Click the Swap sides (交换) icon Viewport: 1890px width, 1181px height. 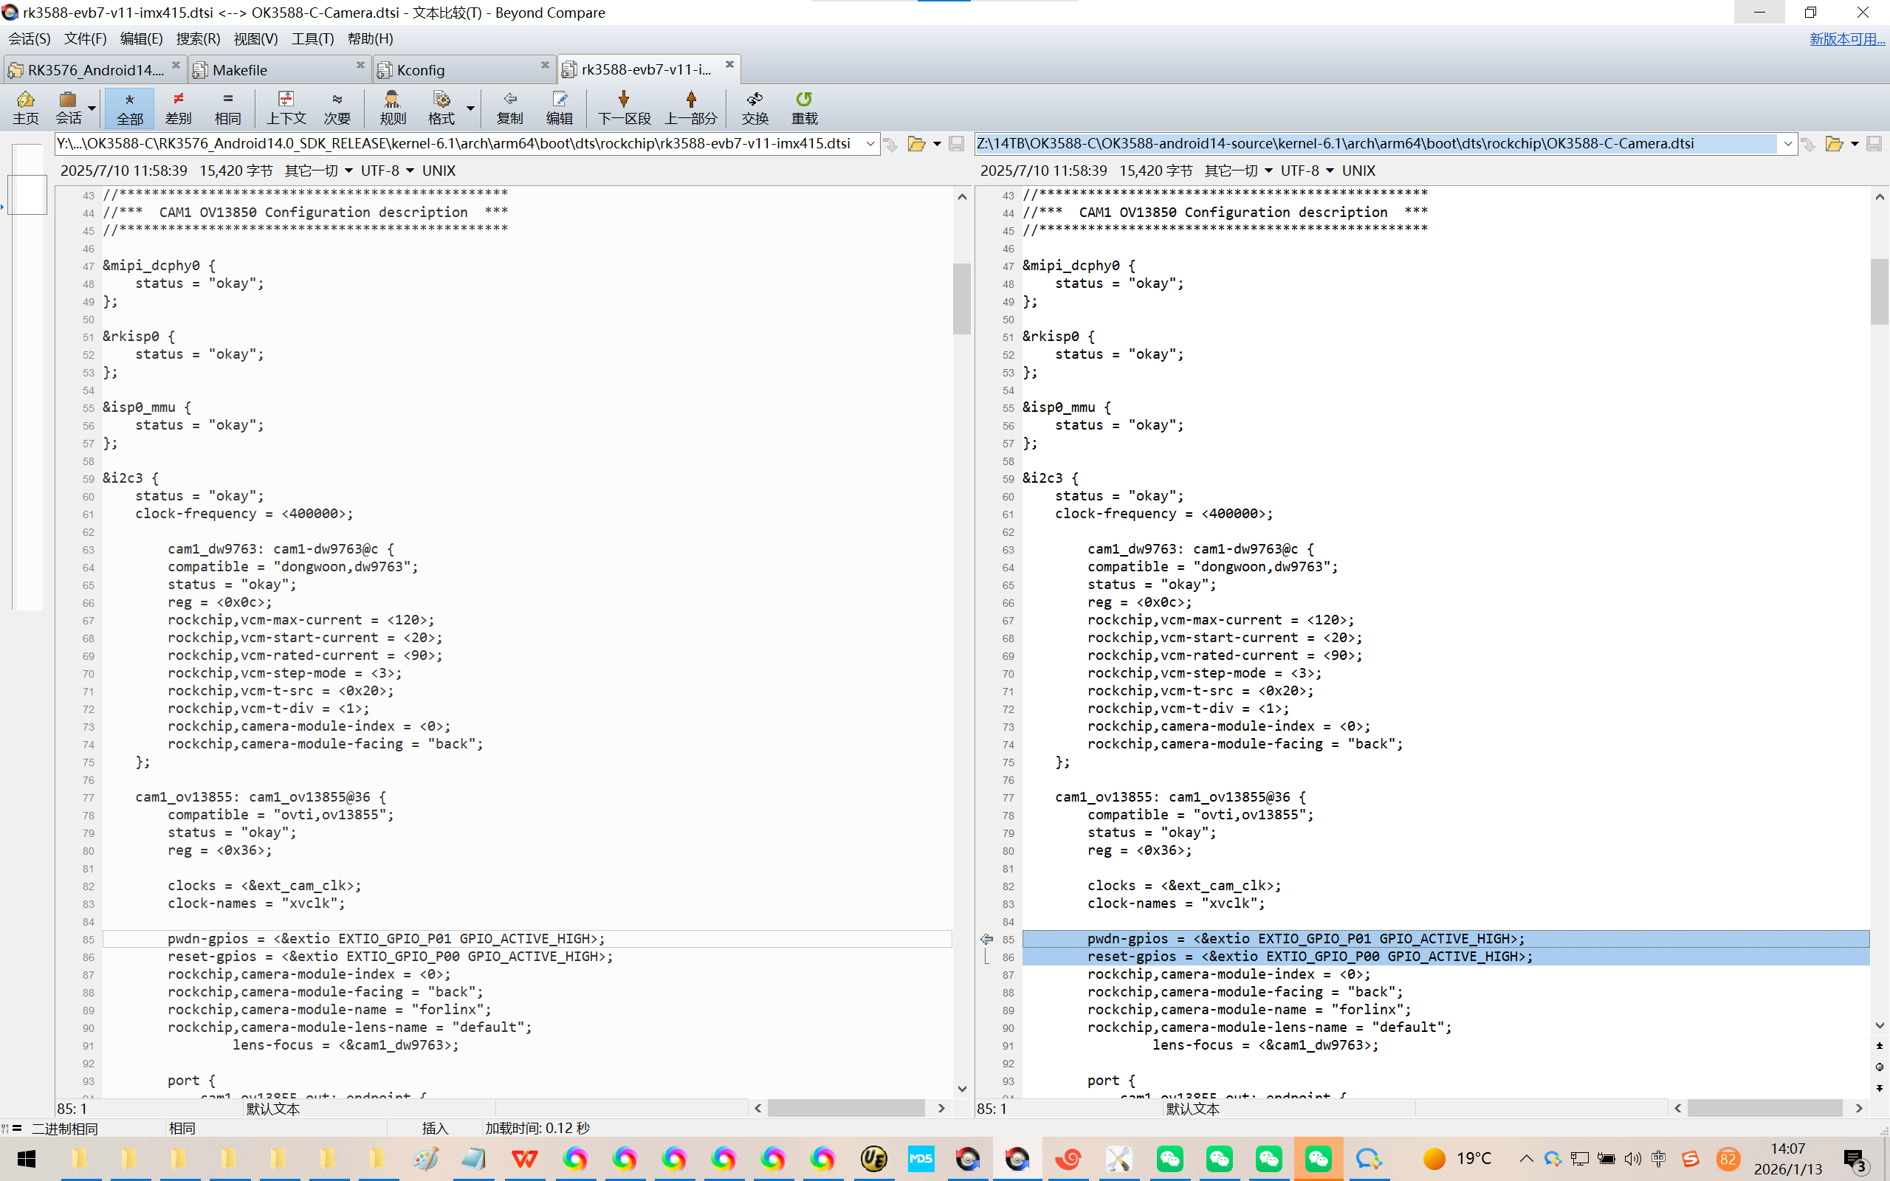pos(755,107)
